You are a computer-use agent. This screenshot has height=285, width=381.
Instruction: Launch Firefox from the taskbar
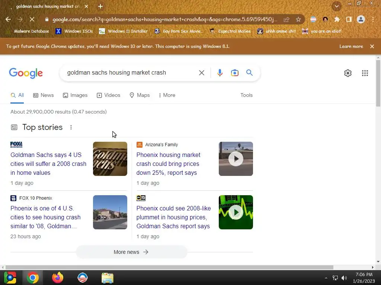[58, 278]
